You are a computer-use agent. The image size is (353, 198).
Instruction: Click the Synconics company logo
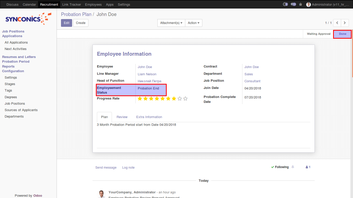(28, 19)
